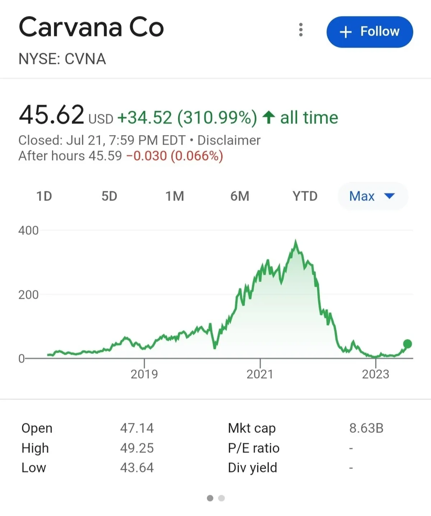
Task: Click the Mkt cap value 8.63B
Action: pos(366,428)
